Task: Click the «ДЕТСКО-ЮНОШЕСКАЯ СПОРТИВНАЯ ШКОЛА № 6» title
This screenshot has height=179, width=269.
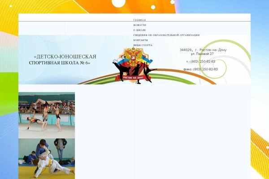Action: (x=63, y=60)
